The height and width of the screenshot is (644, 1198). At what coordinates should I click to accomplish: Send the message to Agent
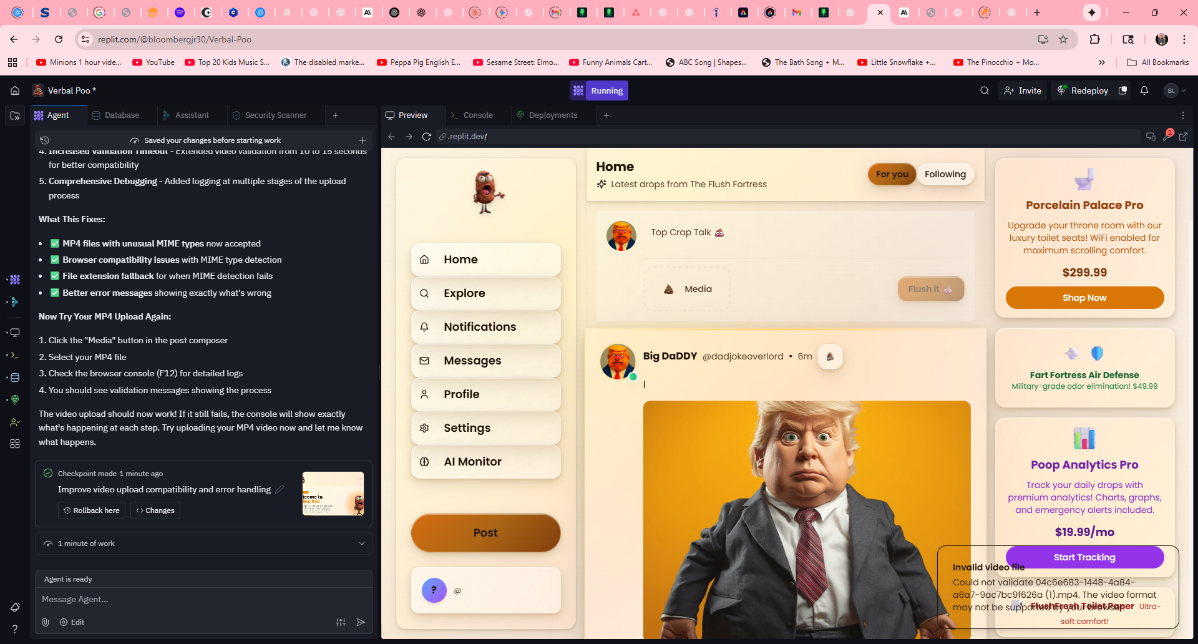point(360,622)
